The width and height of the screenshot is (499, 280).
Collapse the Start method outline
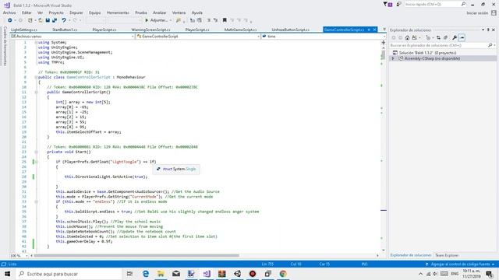point(36,152)
